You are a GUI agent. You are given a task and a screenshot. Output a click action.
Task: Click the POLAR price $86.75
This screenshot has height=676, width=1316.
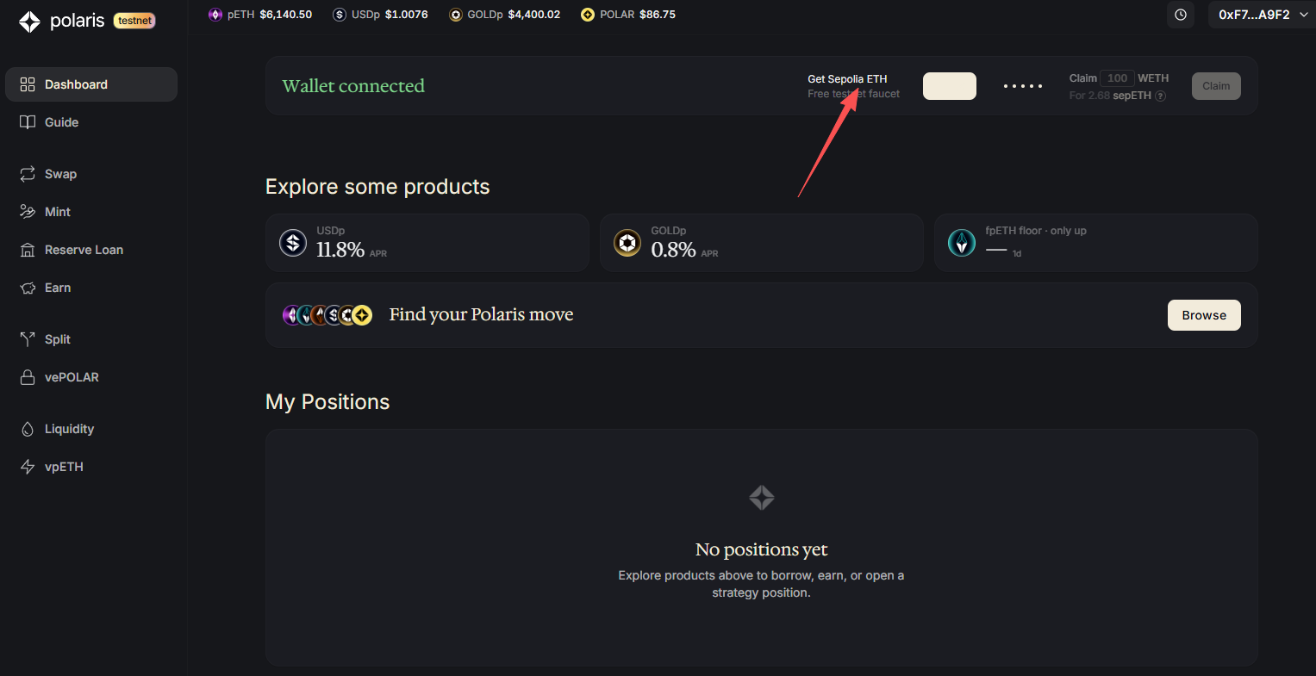(658, 15)
